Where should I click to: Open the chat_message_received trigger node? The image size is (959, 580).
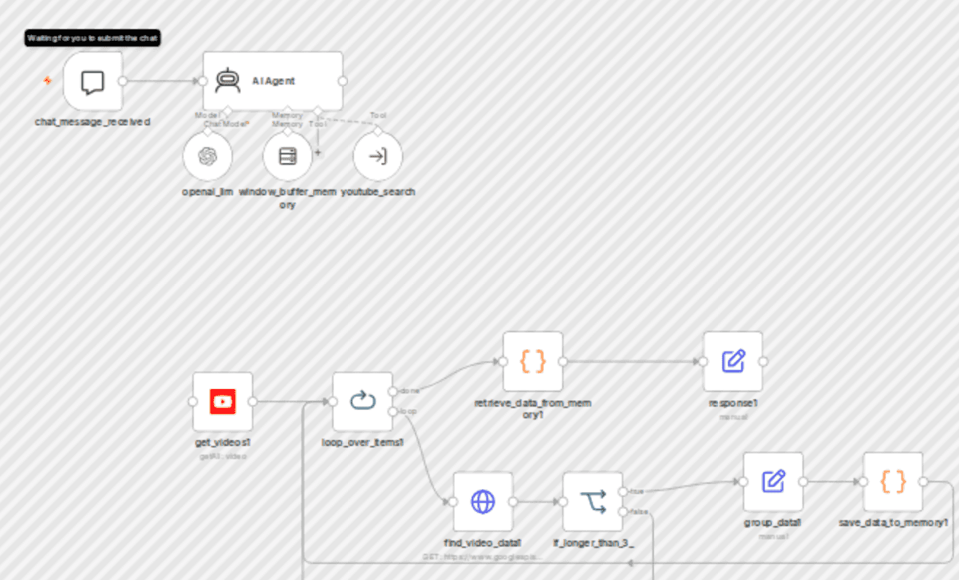[x=92, y=81]
